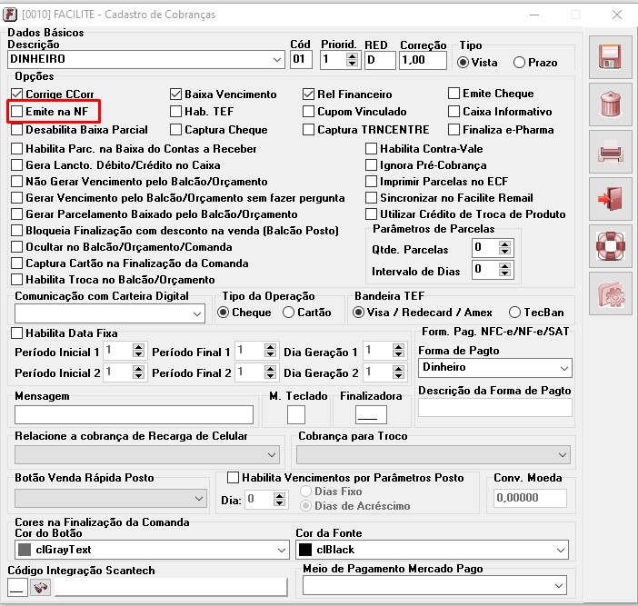Enable the Hab. TEF checkbox
The image size is (638, 606).
(175, 112)
